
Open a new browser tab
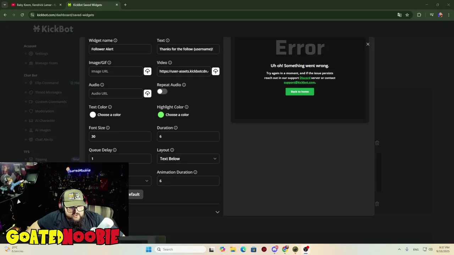(x=125, y=5)
